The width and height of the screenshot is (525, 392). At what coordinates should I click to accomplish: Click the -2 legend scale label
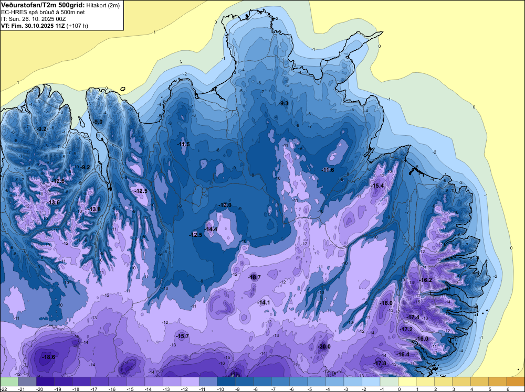tap(364, 389)
